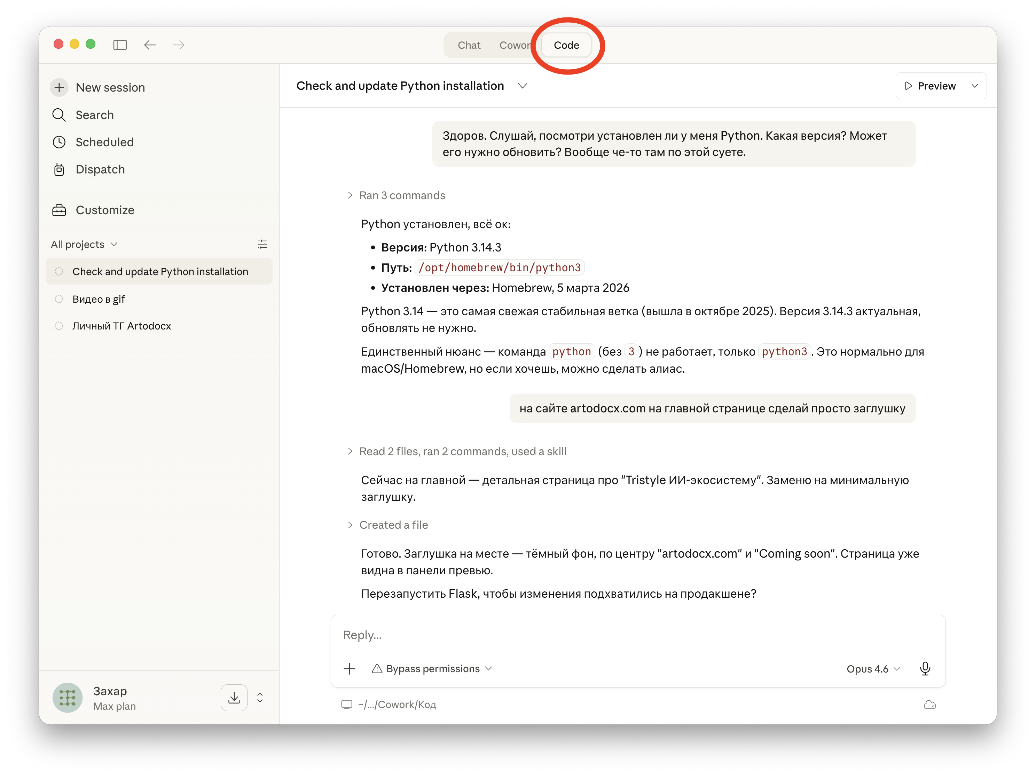This screenshot has height=776, width=1036.
Task: Open the Bypass permissions dropdown
Action: pos(432,669)
